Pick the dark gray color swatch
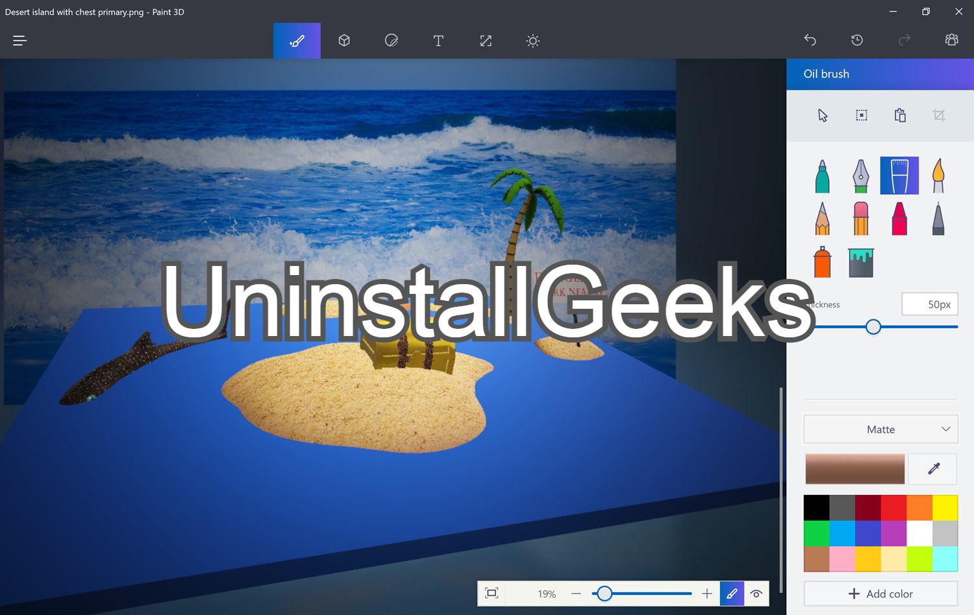This screenshot has width=974, height=615. pyautogui.click(x=842, y=508)
